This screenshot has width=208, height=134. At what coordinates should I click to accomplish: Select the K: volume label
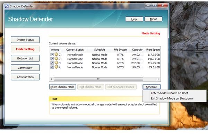pyautogui.click(x=60, y=67)
